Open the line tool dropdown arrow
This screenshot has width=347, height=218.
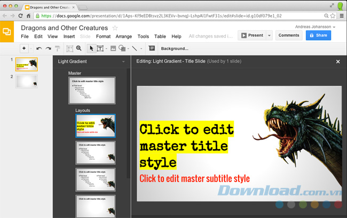(141, 49)
